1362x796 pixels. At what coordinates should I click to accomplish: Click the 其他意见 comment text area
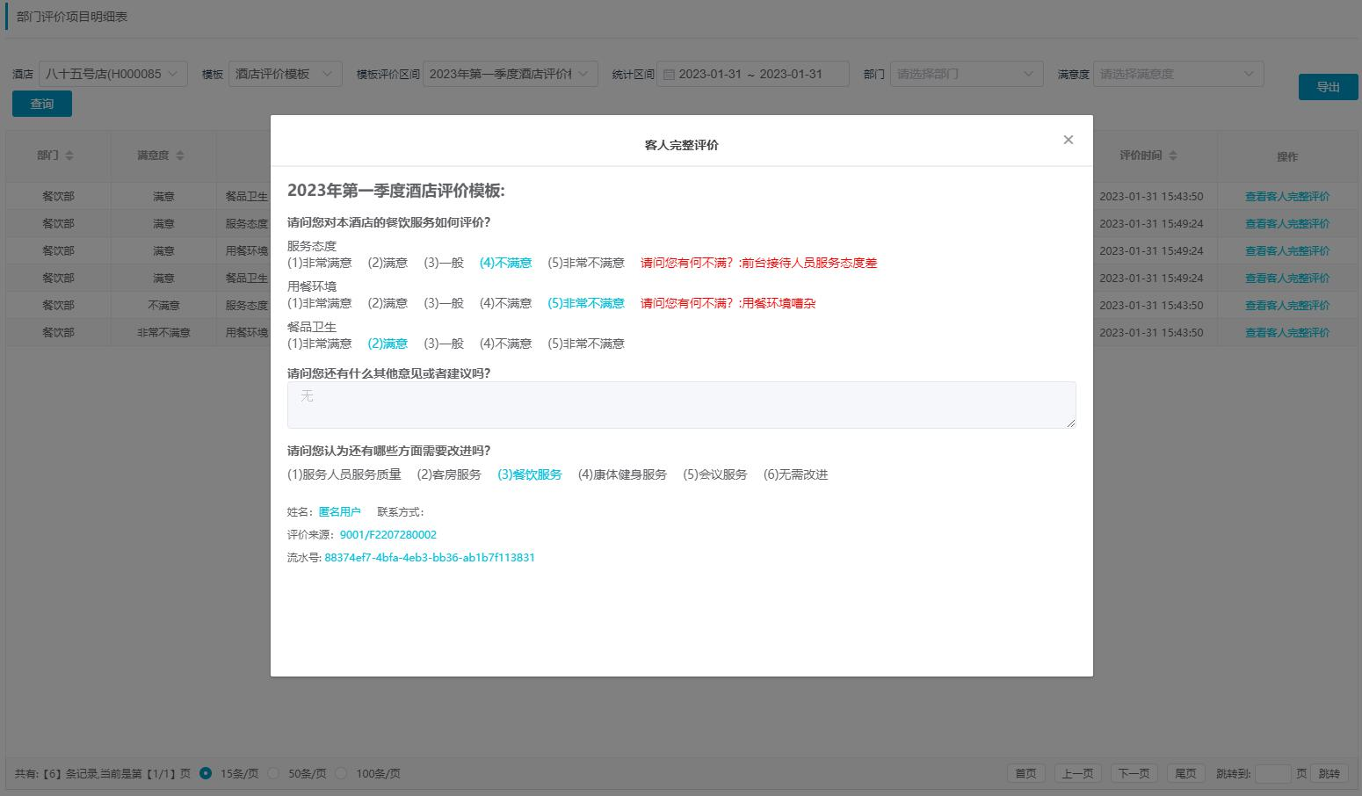pyautogui.click(x=681, y=405)
